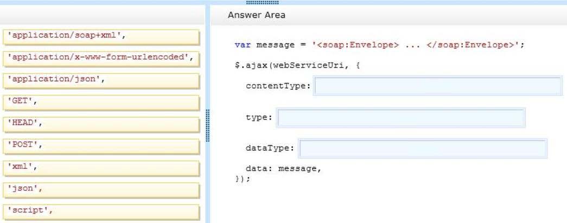This screenshot has width=567, height=223.
Task: Click the contentType label text
Action: click(278, 86)
